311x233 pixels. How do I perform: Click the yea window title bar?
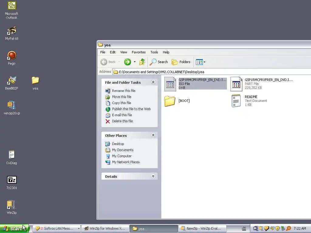pyautogui.click(x=204, y=45)
